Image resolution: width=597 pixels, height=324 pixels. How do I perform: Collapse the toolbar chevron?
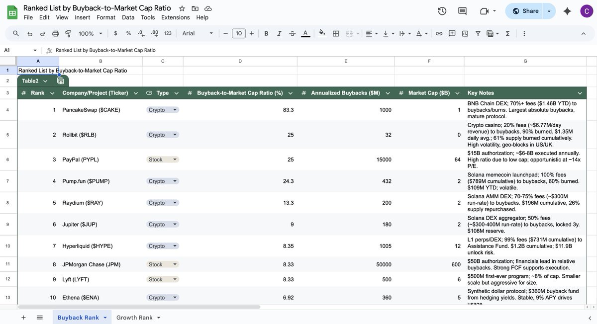pyautogui.click(x=584, y=33)
